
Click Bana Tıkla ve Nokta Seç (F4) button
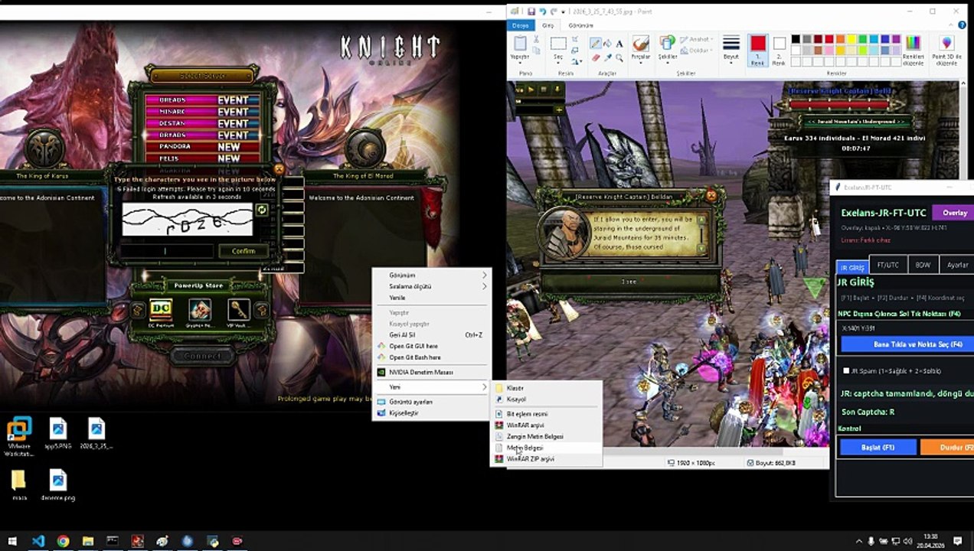point(907,344)
